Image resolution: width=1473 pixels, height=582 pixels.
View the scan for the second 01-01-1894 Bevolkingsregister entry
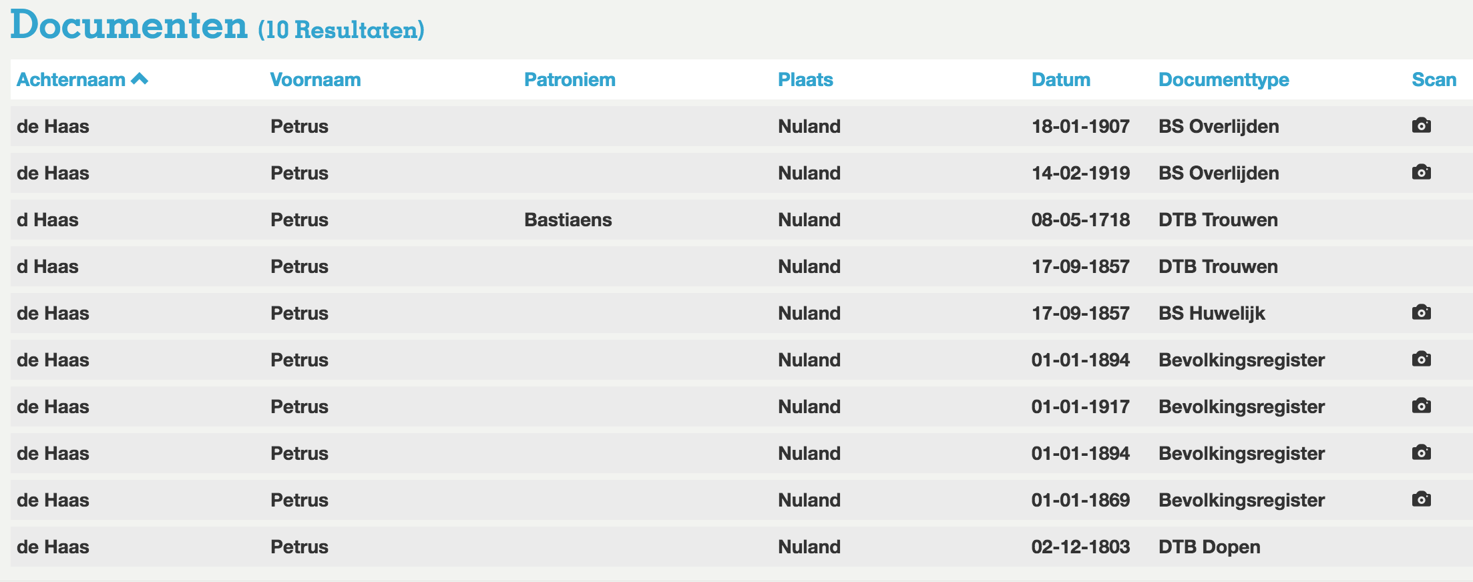click(1422, 452)
